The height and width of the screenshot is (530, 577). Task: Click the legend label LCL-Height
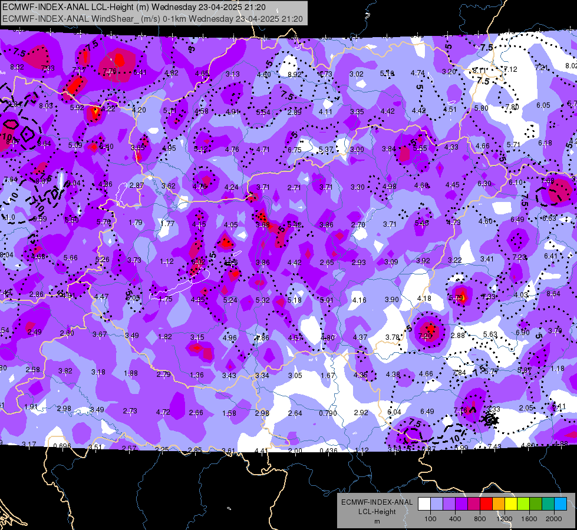point(377,512)
